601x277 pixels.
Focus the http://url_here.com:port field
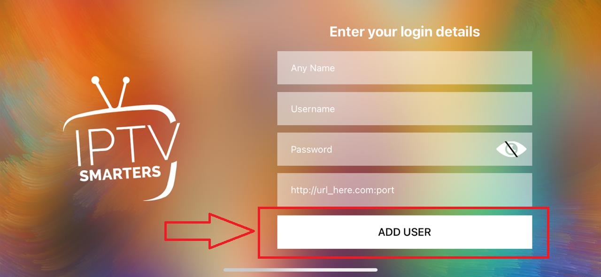click(x=405, y=190)
